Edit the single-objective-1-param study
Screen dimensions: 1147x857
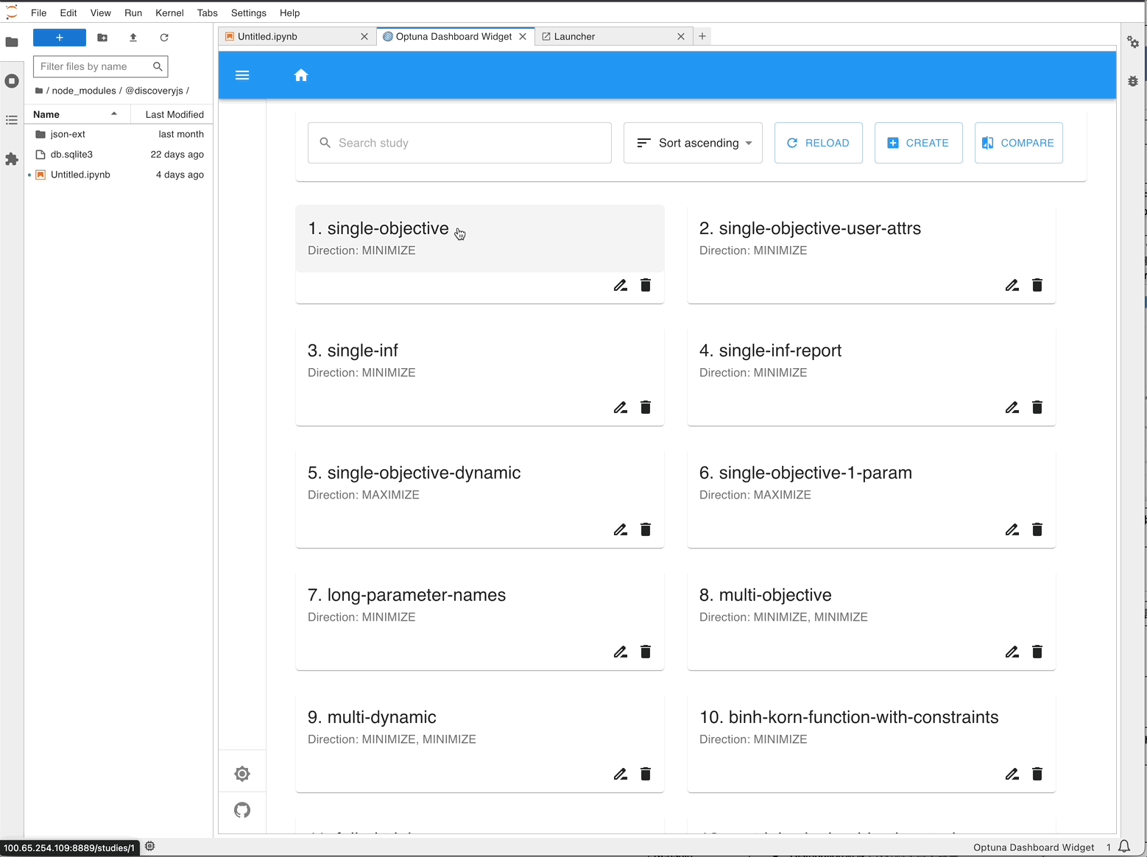[1012, 529]
